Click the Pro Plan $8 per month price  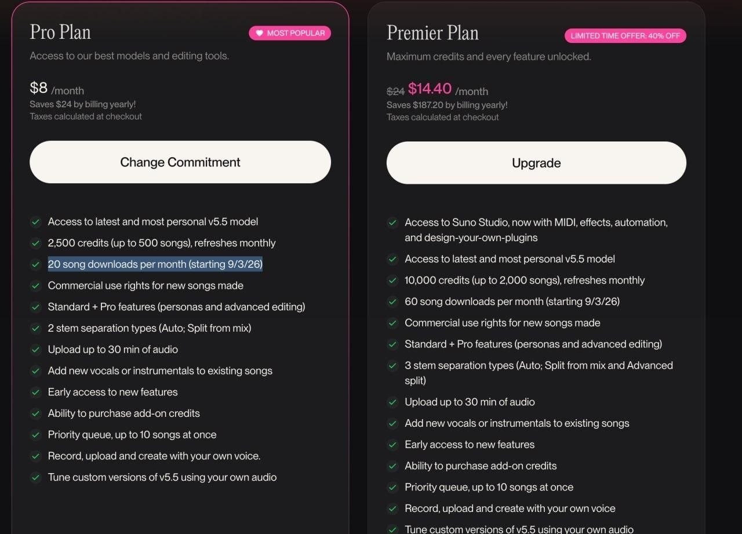pyautogui.click(x=57, y=89)
